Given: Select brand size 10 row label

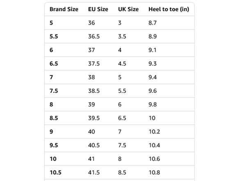Looking at the screenshot, I should pos(53,159).
